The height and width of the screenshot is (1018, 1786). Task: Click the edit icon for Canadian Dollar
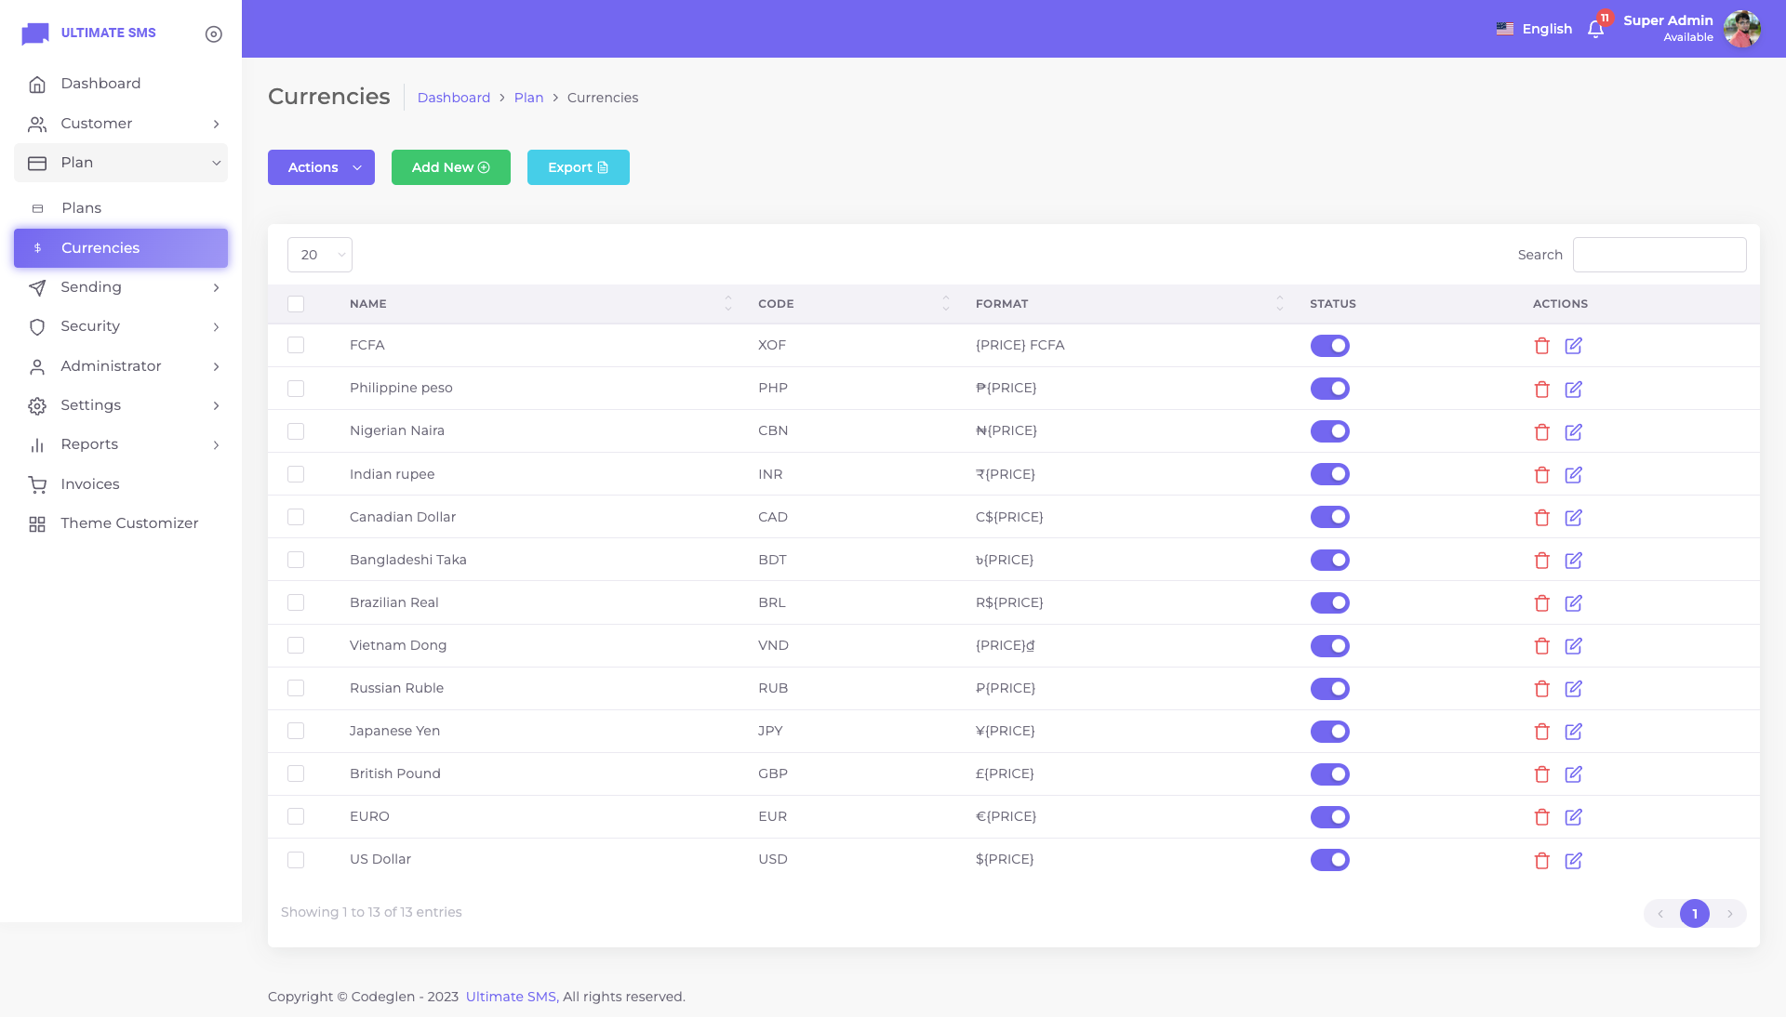tap(1573, 518)
